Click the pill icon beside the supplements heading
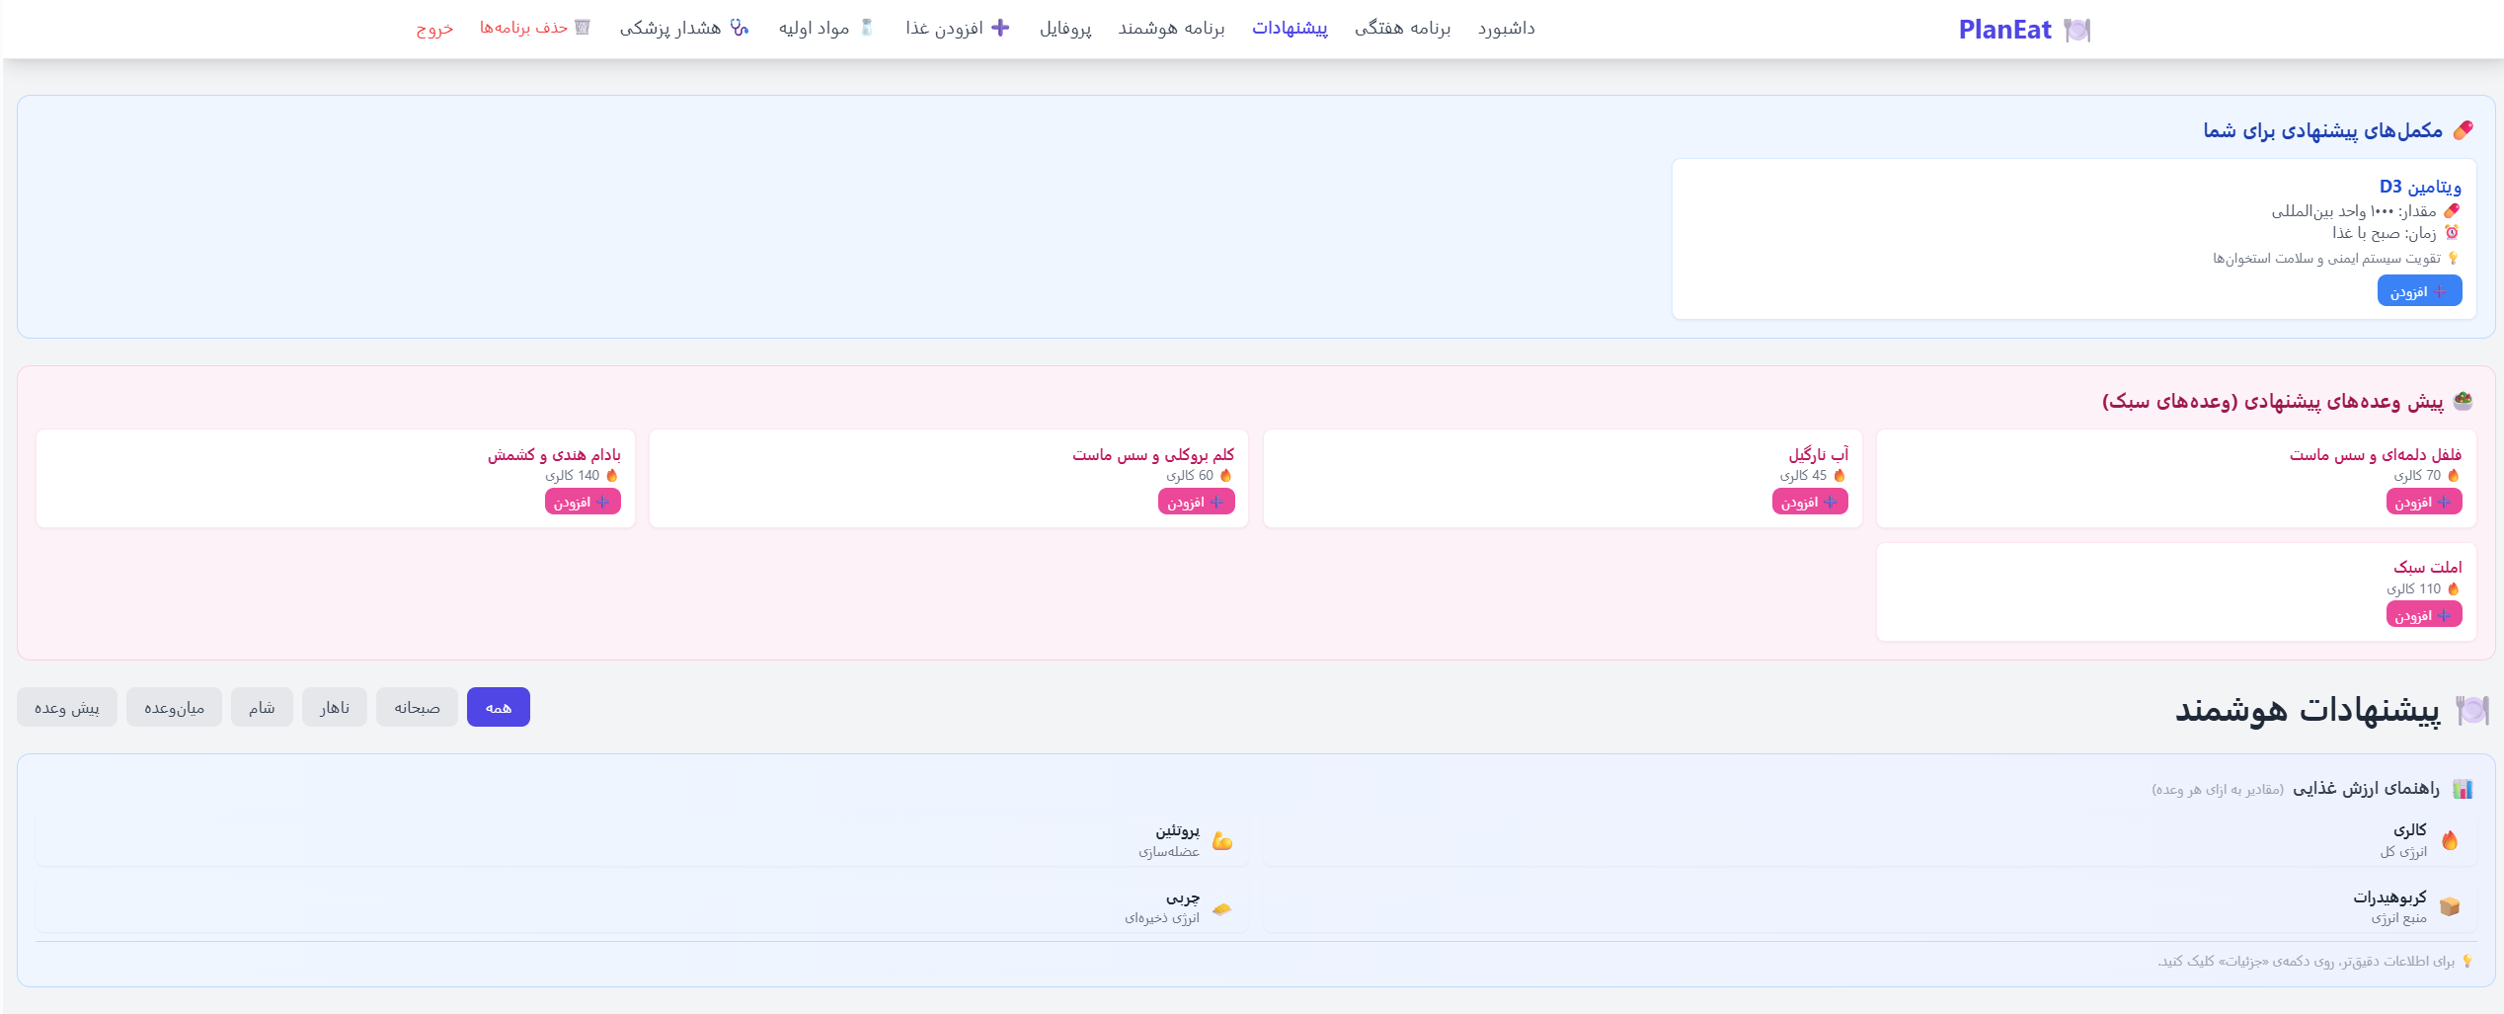2504x1014 pixels. point(2464,130)
